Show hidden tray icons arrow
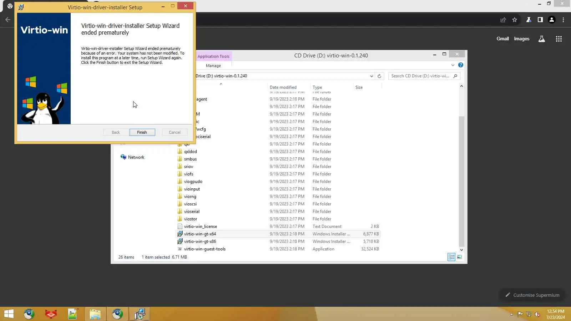 (x=511, y=314)
